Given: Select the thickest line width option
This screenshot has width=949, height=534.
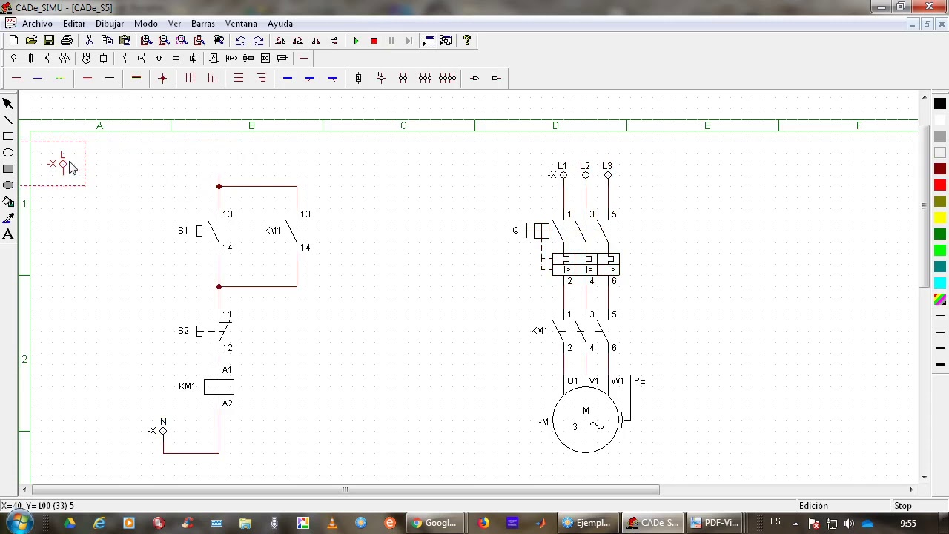Looking at the screenshot, I should 940,365.
